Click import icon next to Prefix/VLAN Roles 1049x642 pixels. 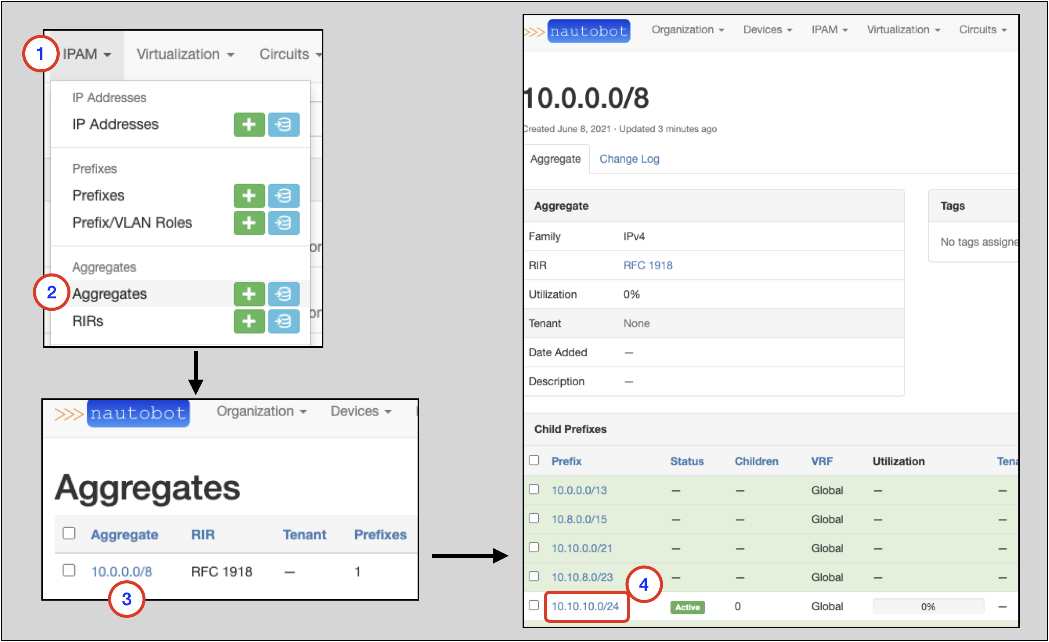[284, 223]
